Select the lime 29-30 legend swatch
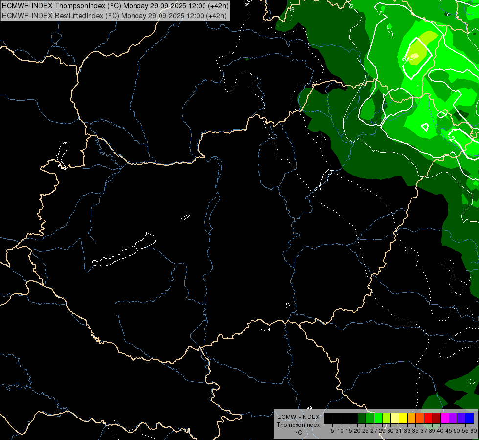 (387, 418)
